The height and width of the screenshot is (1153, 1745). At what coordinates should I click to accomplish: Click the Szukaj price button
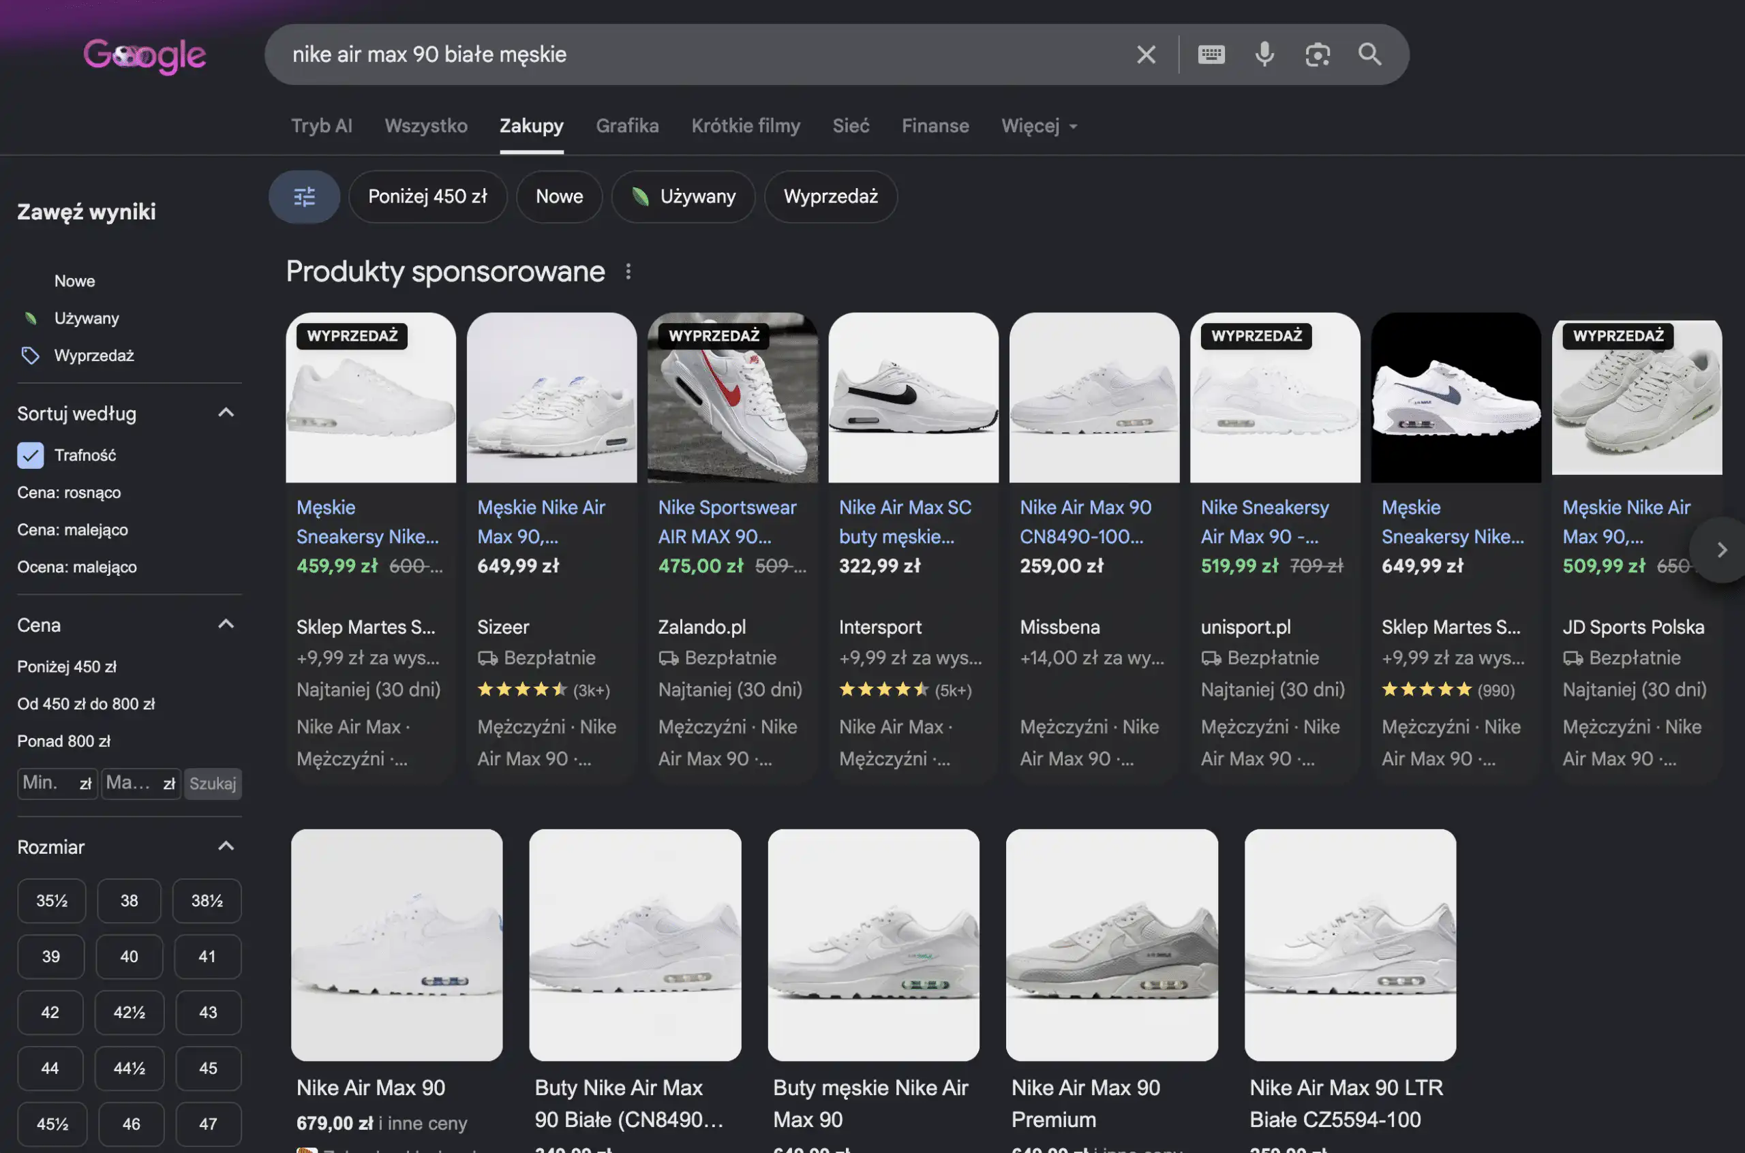click(213, 784)
